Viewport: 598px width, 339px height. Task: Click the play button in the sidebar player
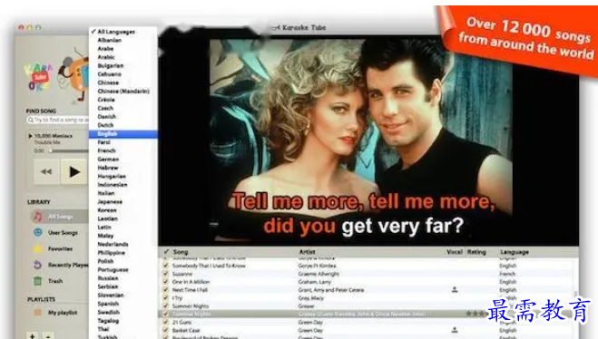74,172
